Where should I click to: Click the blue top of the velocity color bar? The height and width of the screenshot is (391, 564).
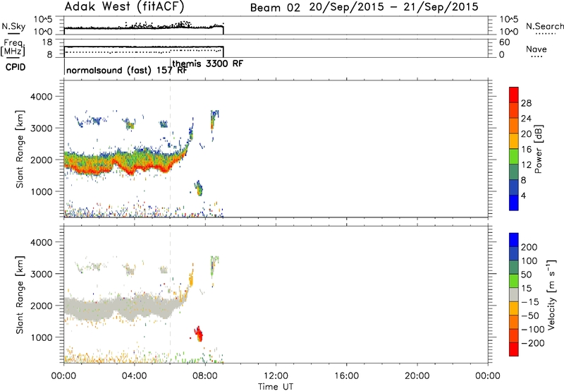point(514,240)
